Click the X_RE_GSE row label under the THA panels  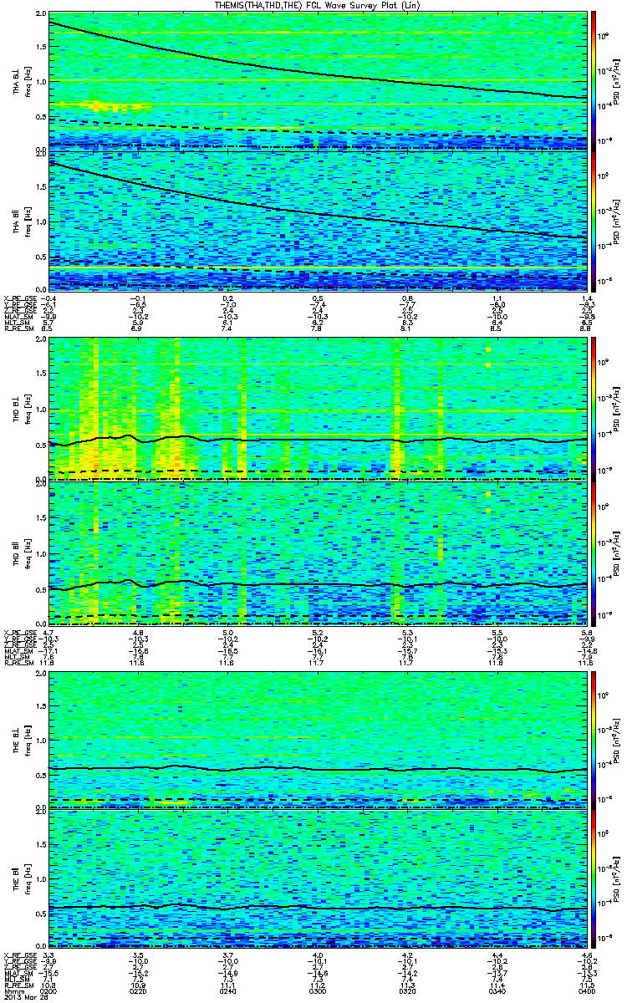[x=18, y=298]
